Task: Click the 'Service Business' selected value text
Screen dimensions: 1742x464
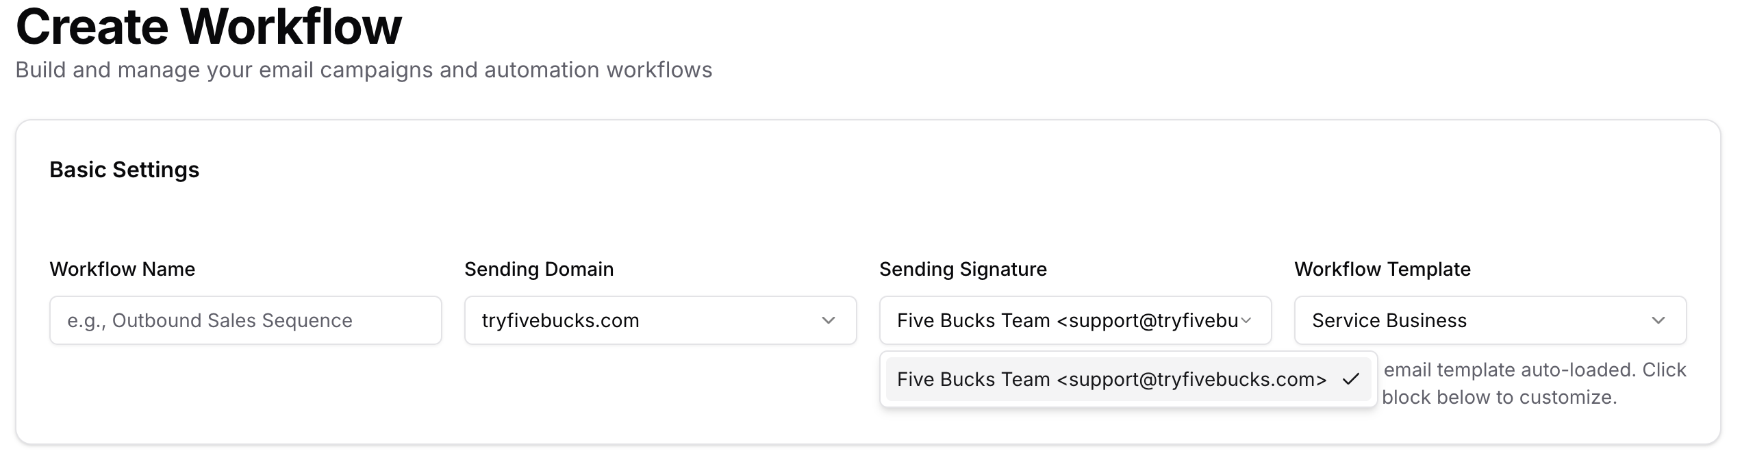Action: 1389,320
